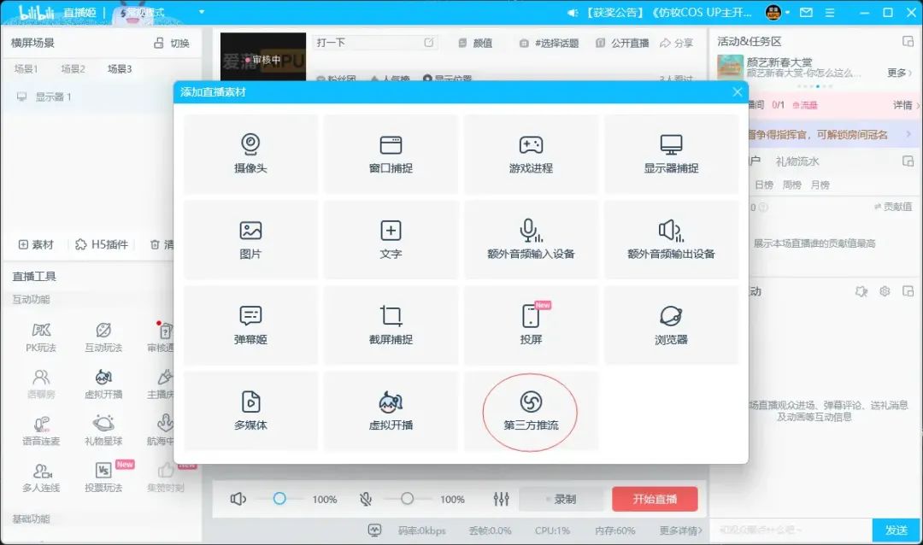Viewport: 923px width, 545px height.
Task: Open the 弹幕姬 danmaku tool
Action: 250,325
